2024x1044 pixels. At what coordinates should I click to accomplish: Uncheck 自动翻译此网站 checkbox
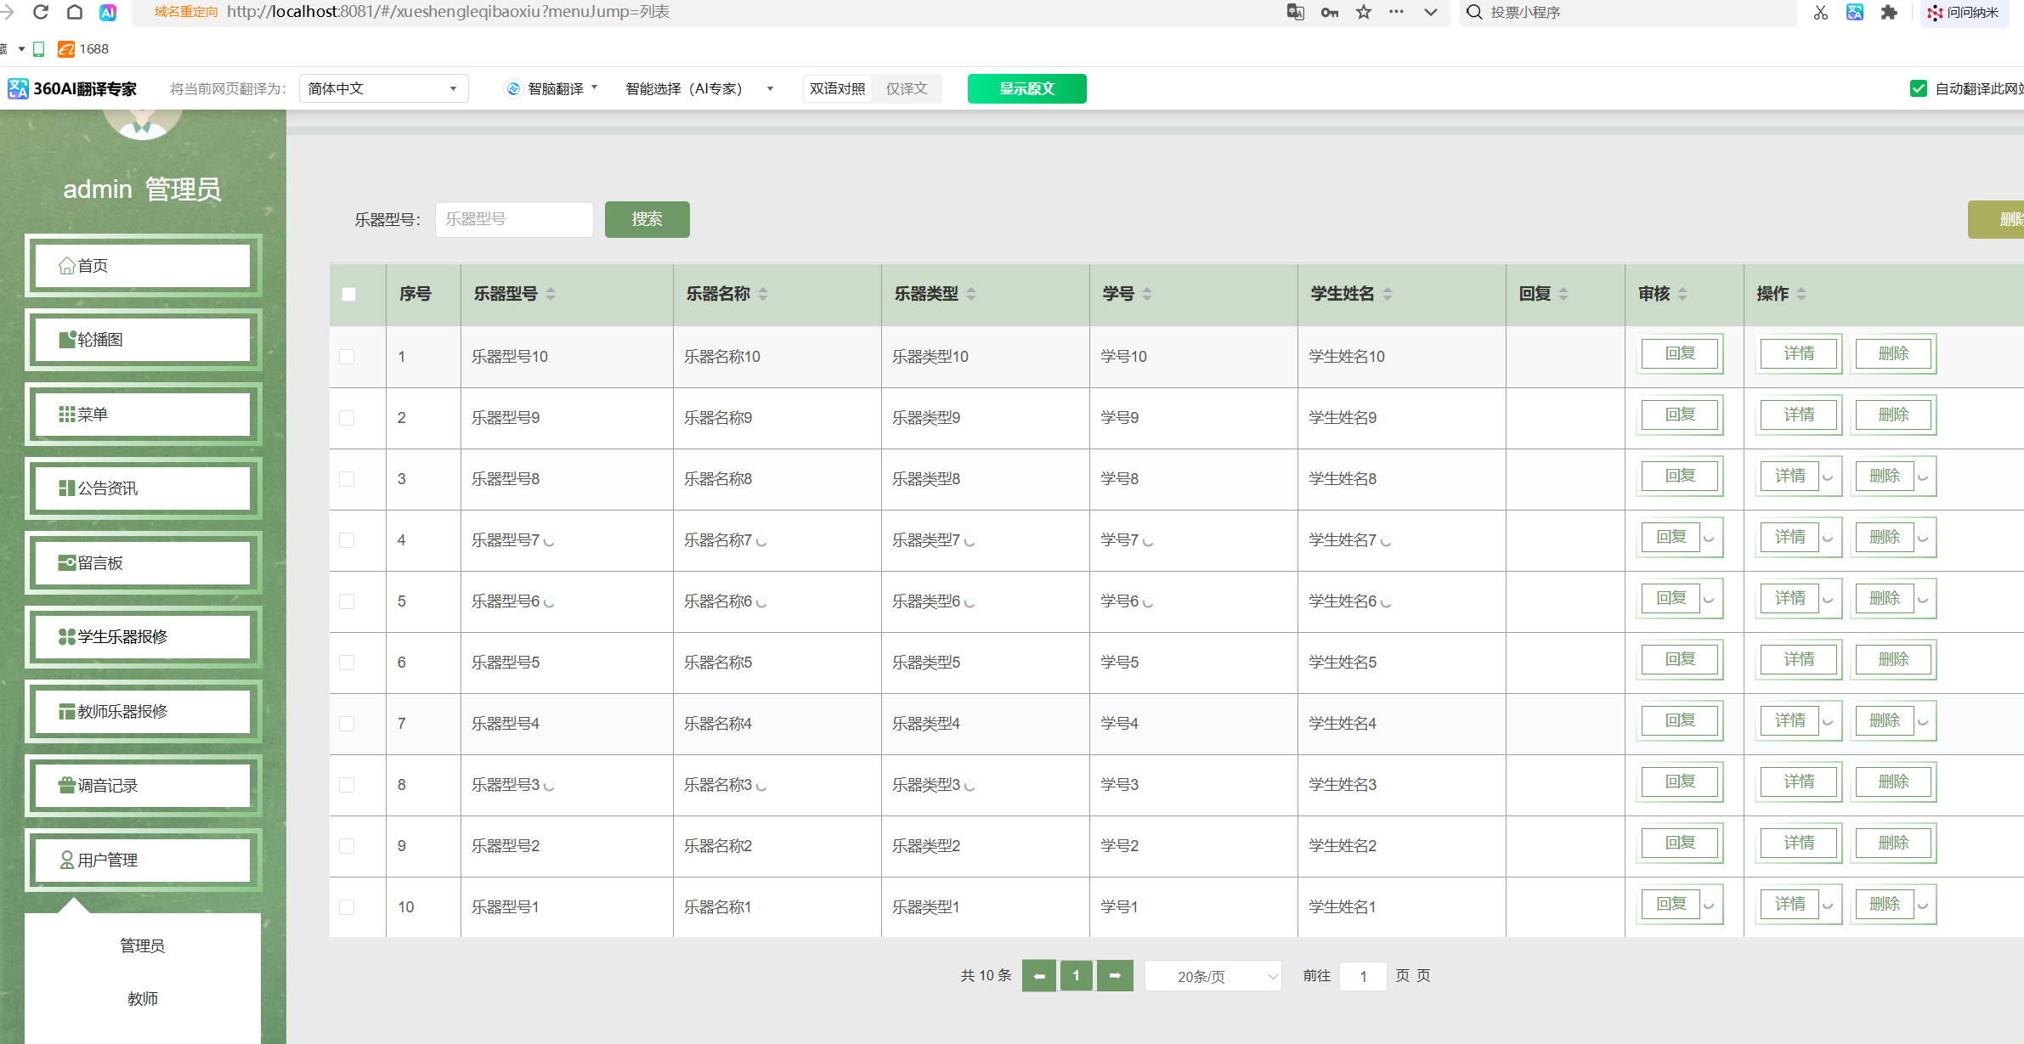(x=1918, y=88)
